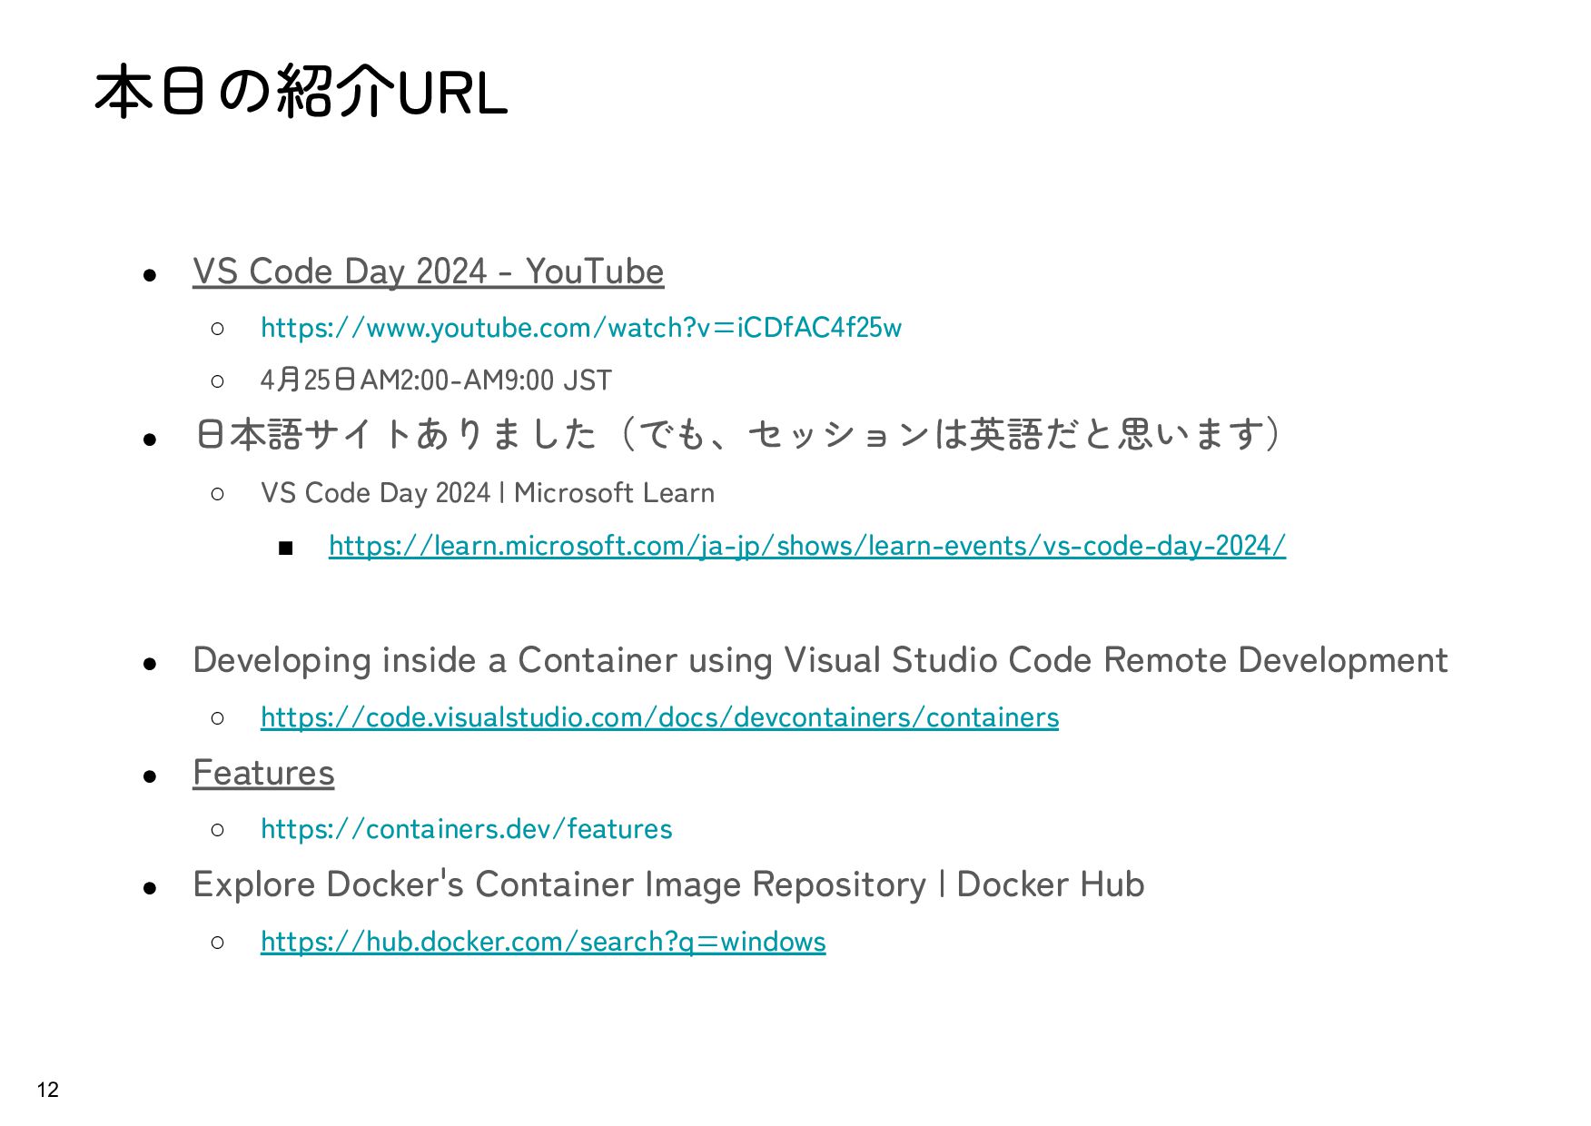Click the youtube.com/watch?v=iCDfAC4f25w URL
The width and height of the screenshot is (1591, 1126).
coord(580,327)
